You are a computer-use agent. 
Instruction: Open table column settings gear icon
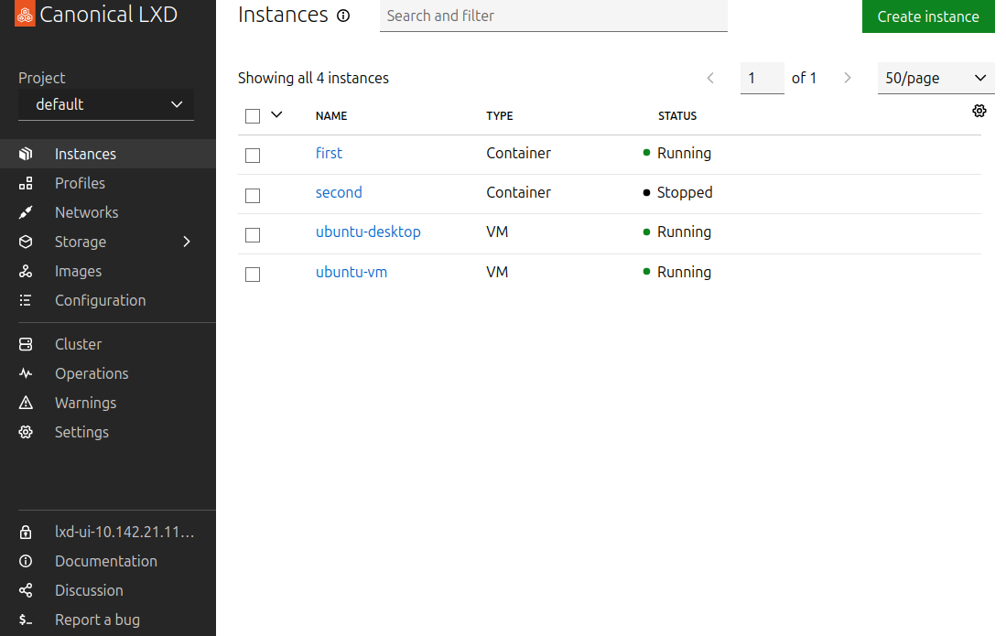coord(979,111)
